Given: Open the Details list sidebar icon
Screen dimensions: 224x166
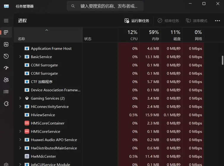Looking at the screenshot, I should pos(6,92).
